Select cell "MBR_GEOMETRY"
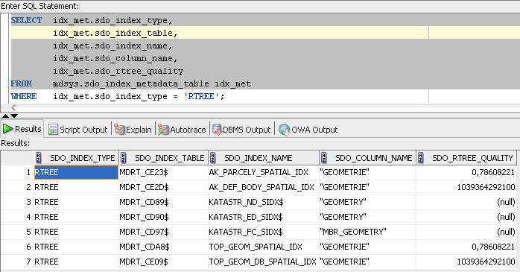The height and width of the screenshot is (272, 520). point(367,232)
